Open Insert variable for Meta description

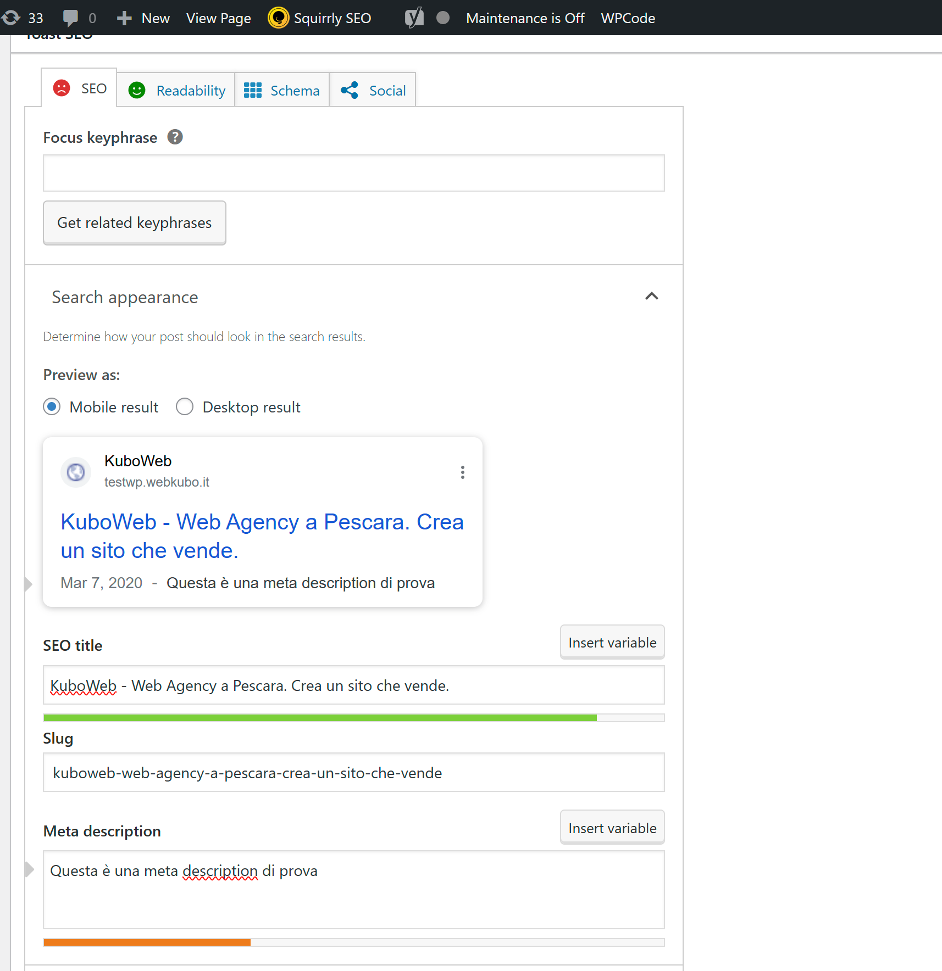[x=612, y=828]
